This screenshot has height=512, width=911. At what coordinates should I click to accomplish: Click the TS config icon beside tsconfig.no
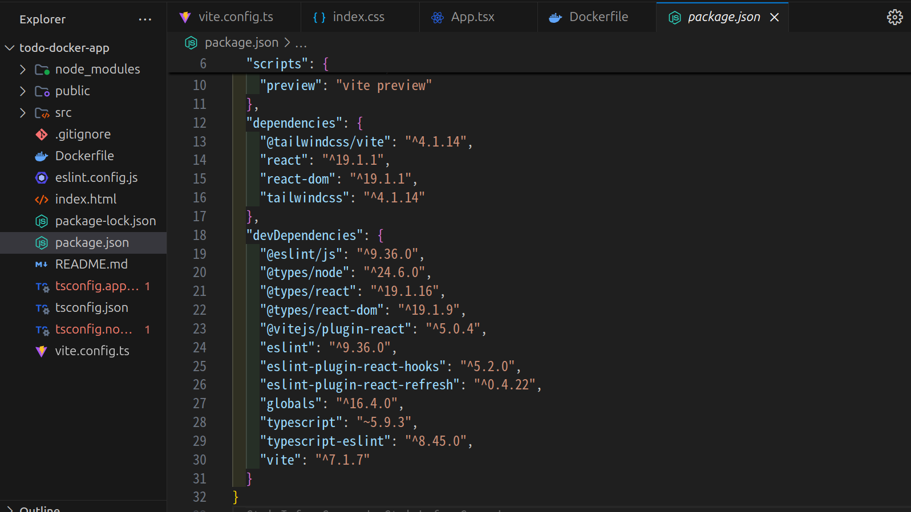pyautogui.click(x=42, y=330)
